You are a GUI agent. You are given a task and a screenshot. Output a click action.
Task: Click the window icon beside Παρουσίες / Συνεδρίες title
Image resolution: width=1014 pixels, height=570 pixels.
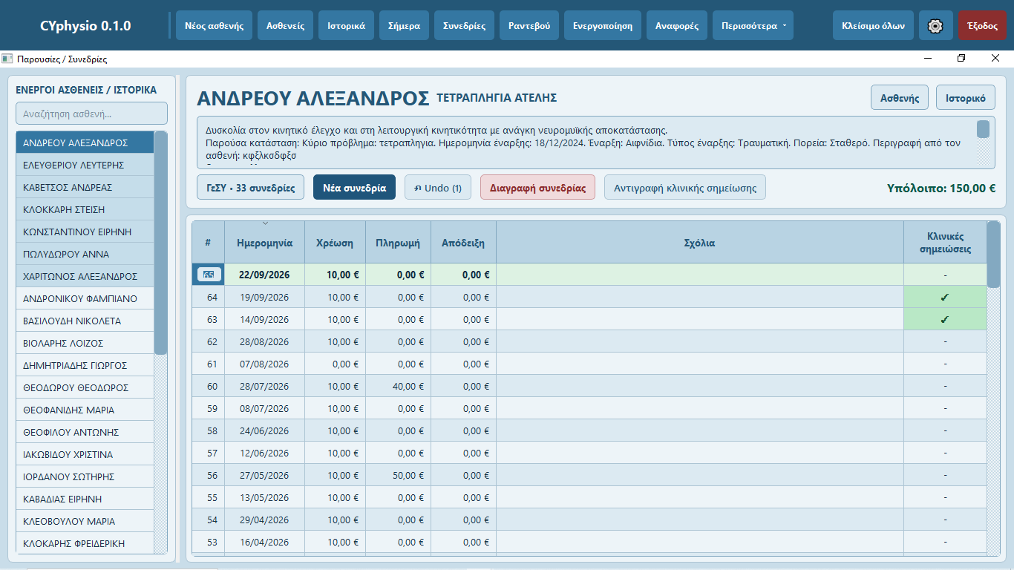click(7, 59)
